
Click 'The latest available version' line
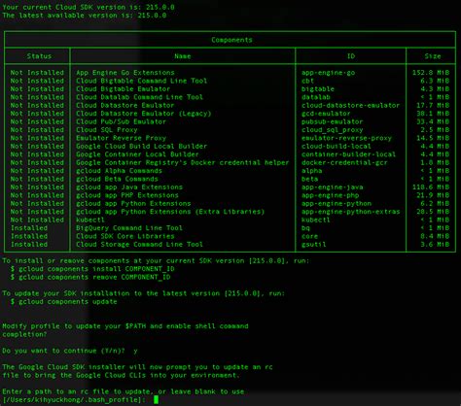(84, 15)
